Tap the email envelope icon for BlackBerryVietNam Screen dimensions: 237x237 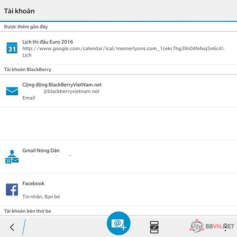12,91
